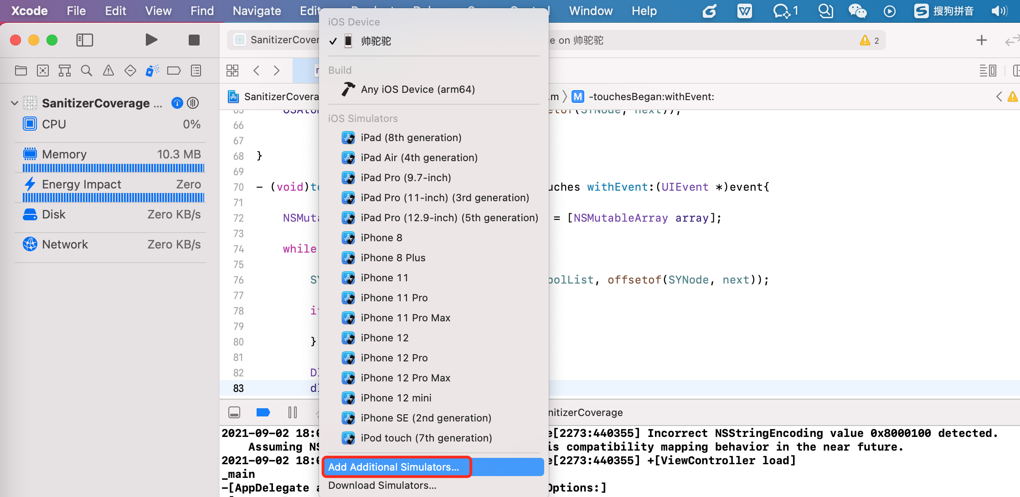Click the warnings badge showing 2
The image size is (1020, 497).
tap(870, 41)
